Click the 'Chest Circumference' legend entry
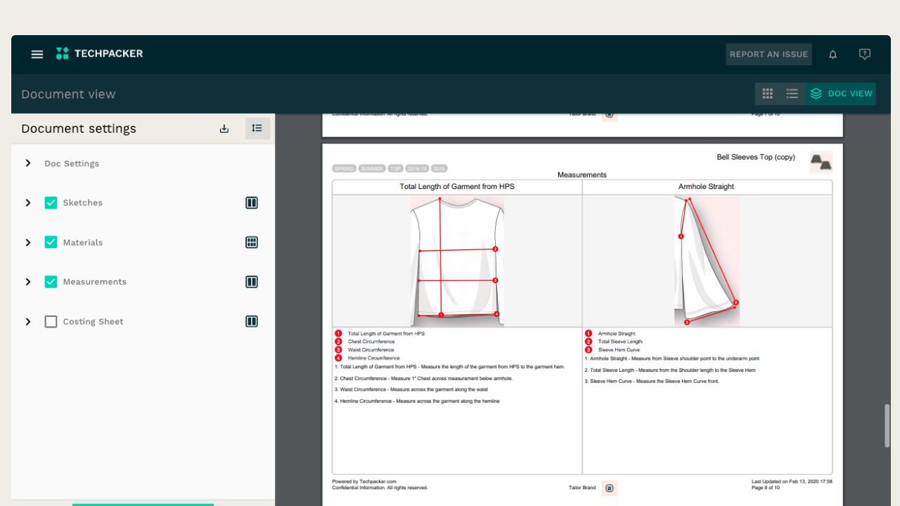900x506 pixels. [371, 342]
